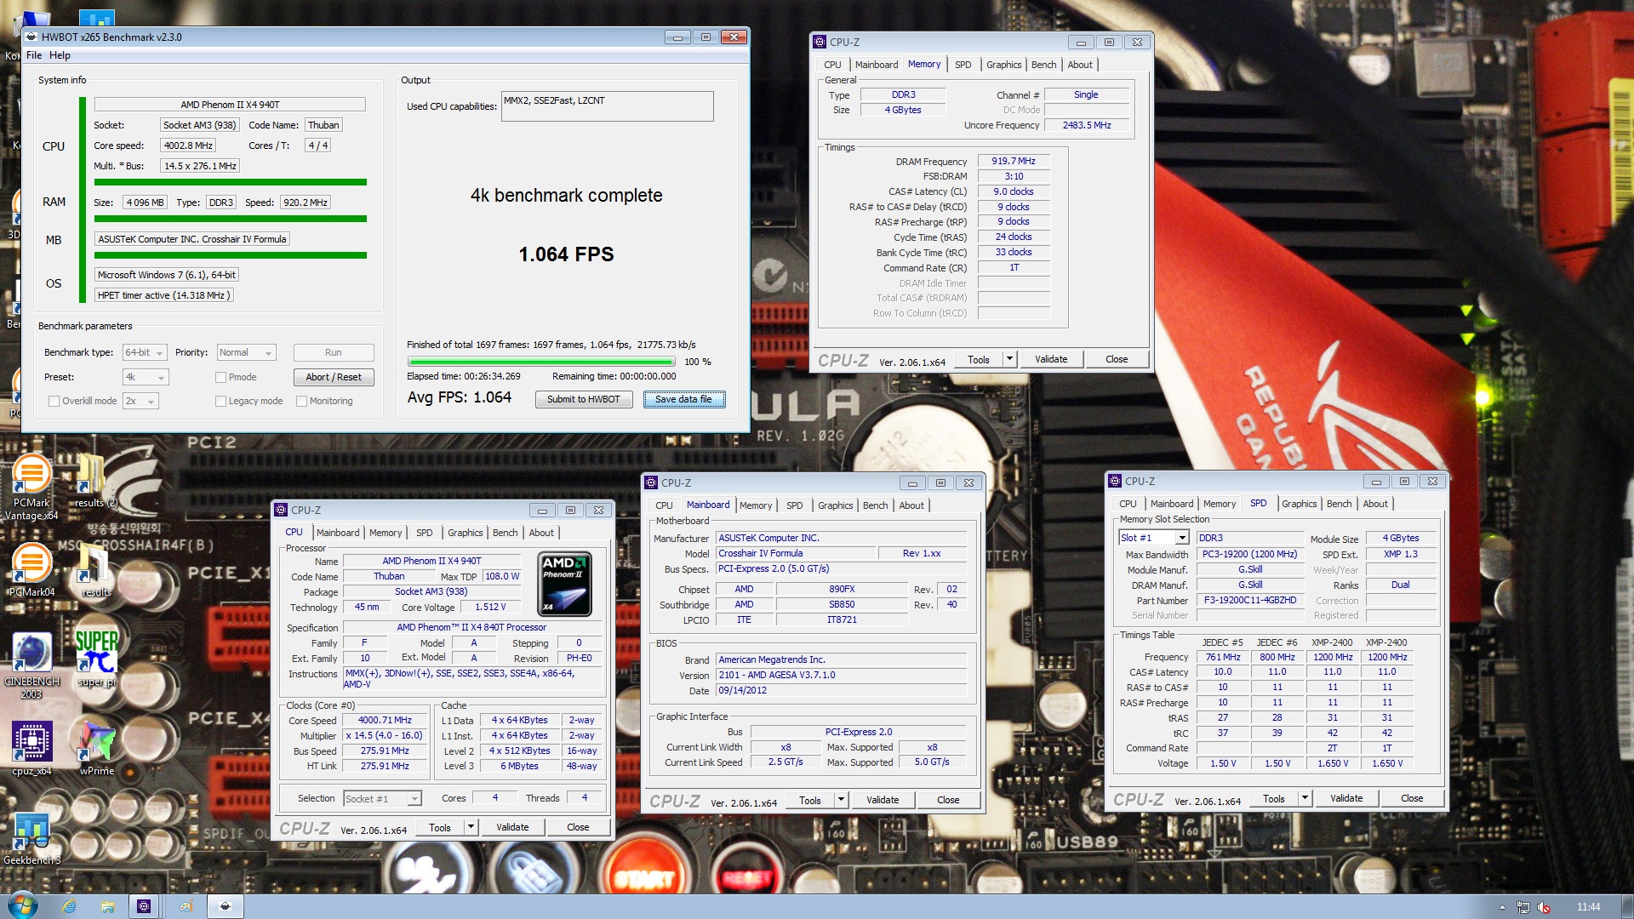The width and height of the screenshot is (1634, 919).
Task: Toggle the Pmode checkbox
Action: point(221,377)
